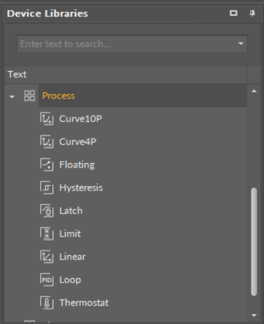Click the Process library grid icon
Viewport: 264px width, 324px height.
(30, 96)
